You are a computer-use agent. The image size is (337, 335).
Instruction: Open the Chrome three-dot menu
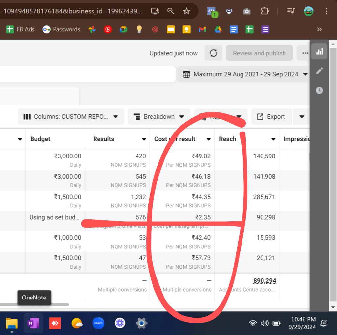326,11
